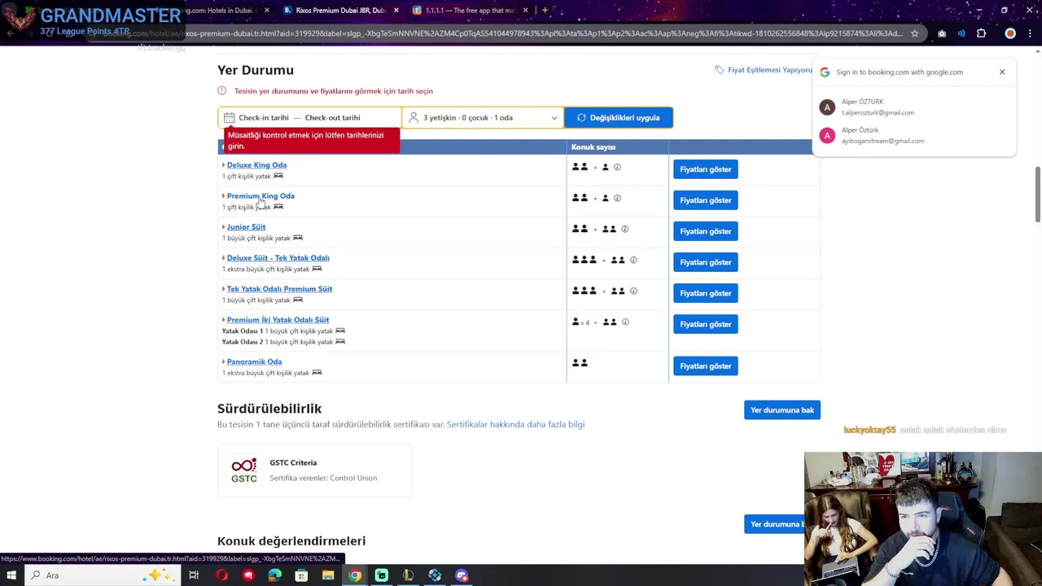The height and width of the screenshot is (586, 1042).
Task: Click Yer durumuna bak beside Sürdürülebilirlik
Action: pyautogui.click(x=782, y=410)
